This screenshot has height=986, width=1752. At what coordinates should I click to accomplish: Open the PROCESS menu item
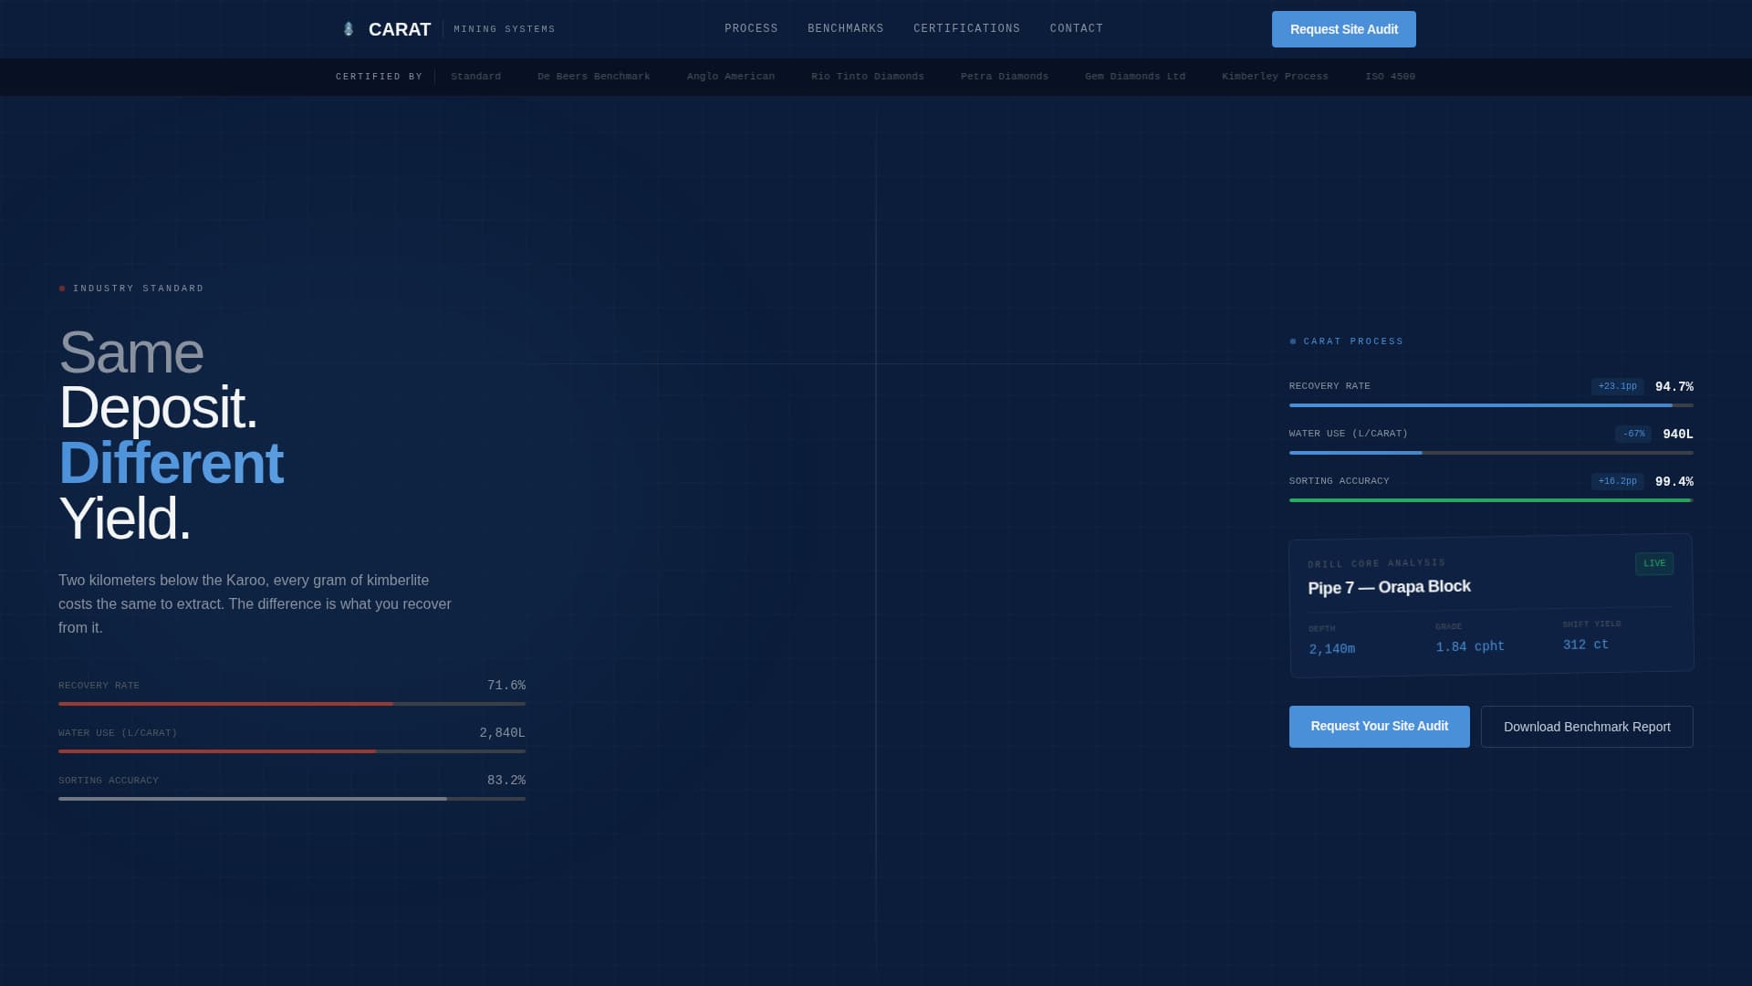[751, 28]
